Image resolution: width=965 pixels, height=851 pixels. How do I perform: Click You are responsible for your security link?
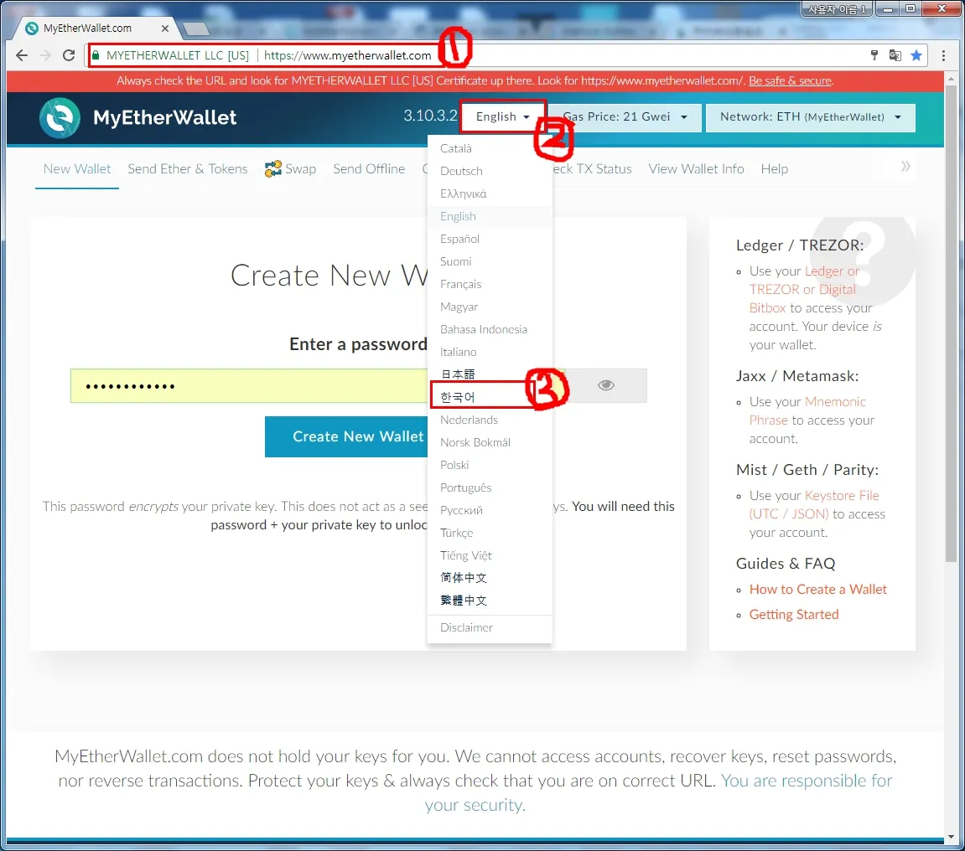[x=658, y=792]
